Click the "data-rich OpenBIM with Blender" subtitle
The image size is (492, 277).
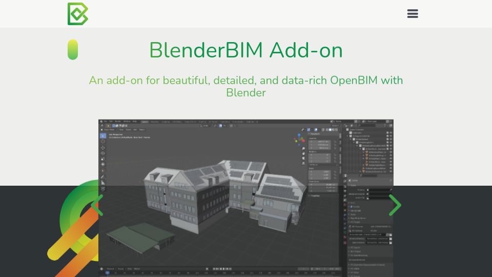(245, 86)
